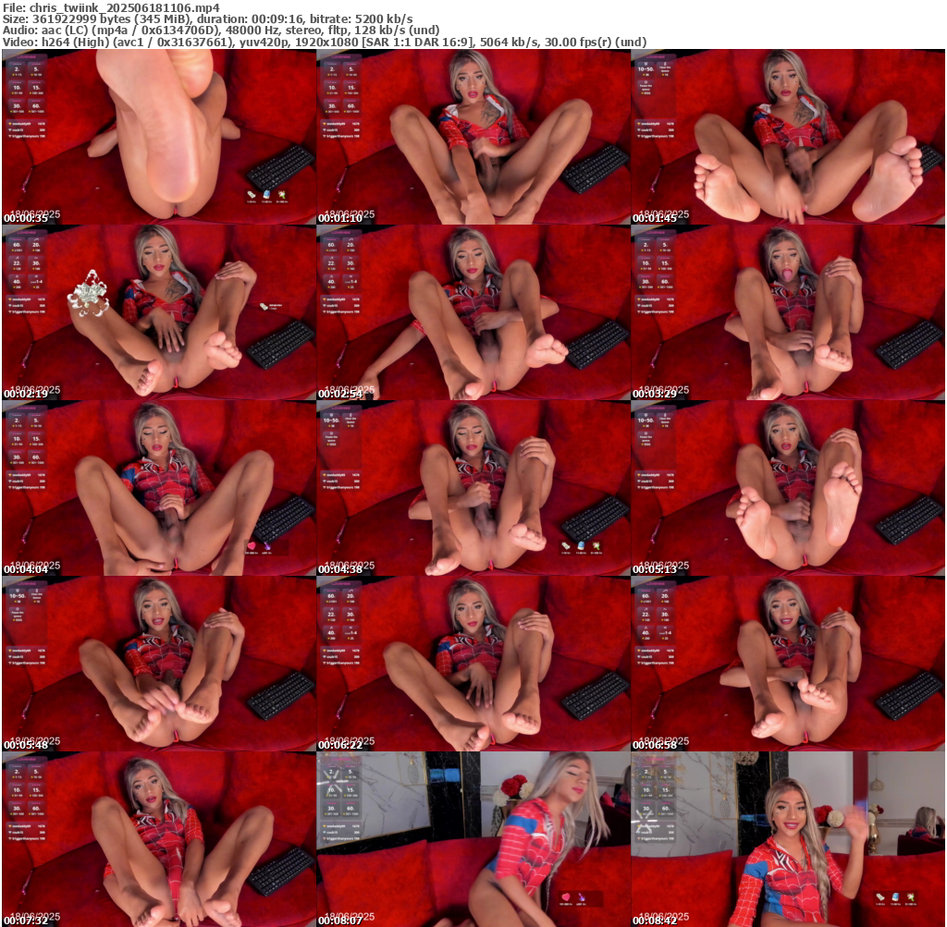This screenshot has width=947, height=927.
Task: Select the thumbnail labeled 00:05:13
Action: pos(788,488)
